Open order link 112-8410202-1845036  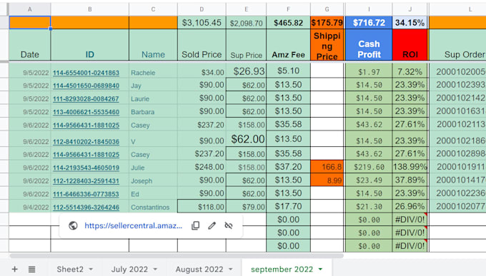pyautogui.click(x=86, y=141)
